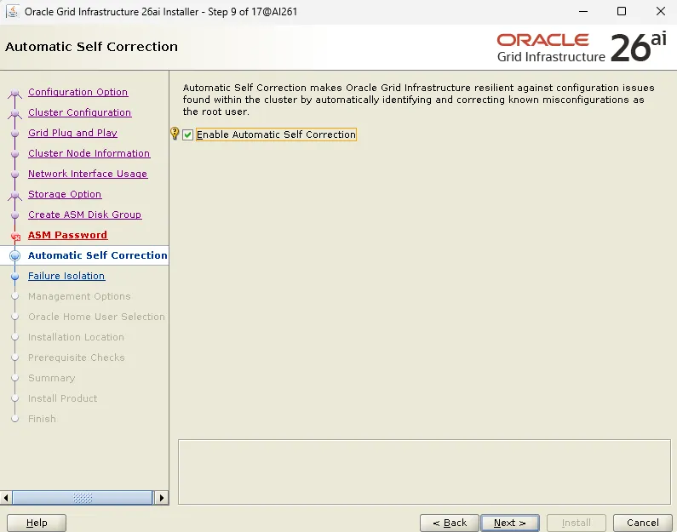677x532 pixels.
Task: Click the Summary step label
Action: click(51, 378)
